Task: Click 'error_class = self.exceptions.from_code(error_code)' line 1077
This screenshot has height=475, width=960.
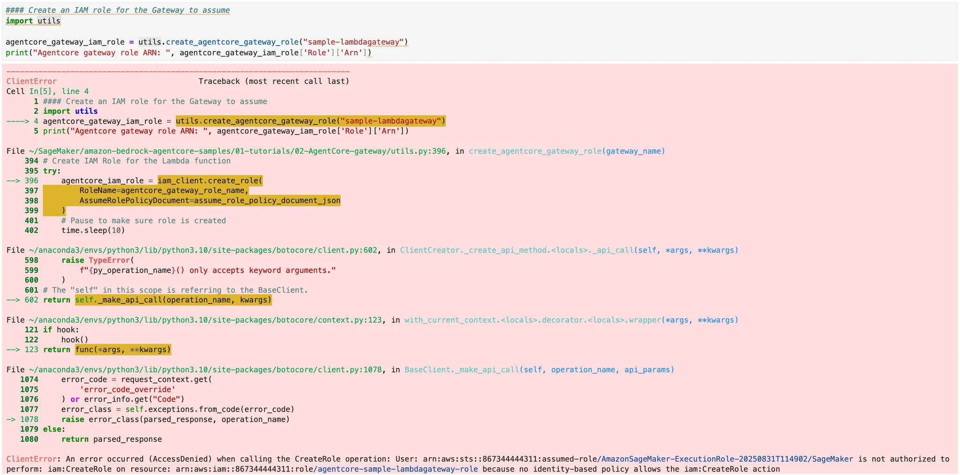Action: pyautogui.click(x=178, y=409)
